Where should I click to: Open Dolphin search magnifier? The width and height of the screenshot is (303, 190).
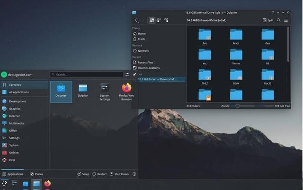(278, 20)
